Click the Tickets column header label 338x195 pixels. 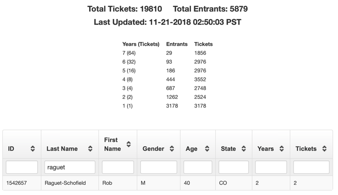tap(306, 149)
